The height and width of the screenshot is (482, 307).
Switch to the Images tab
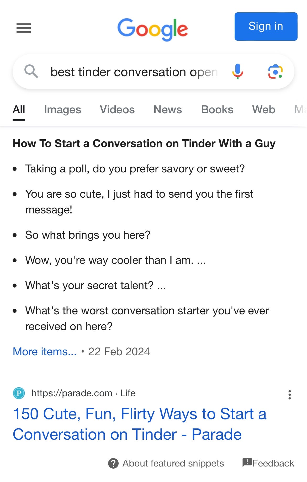(62, 110)
